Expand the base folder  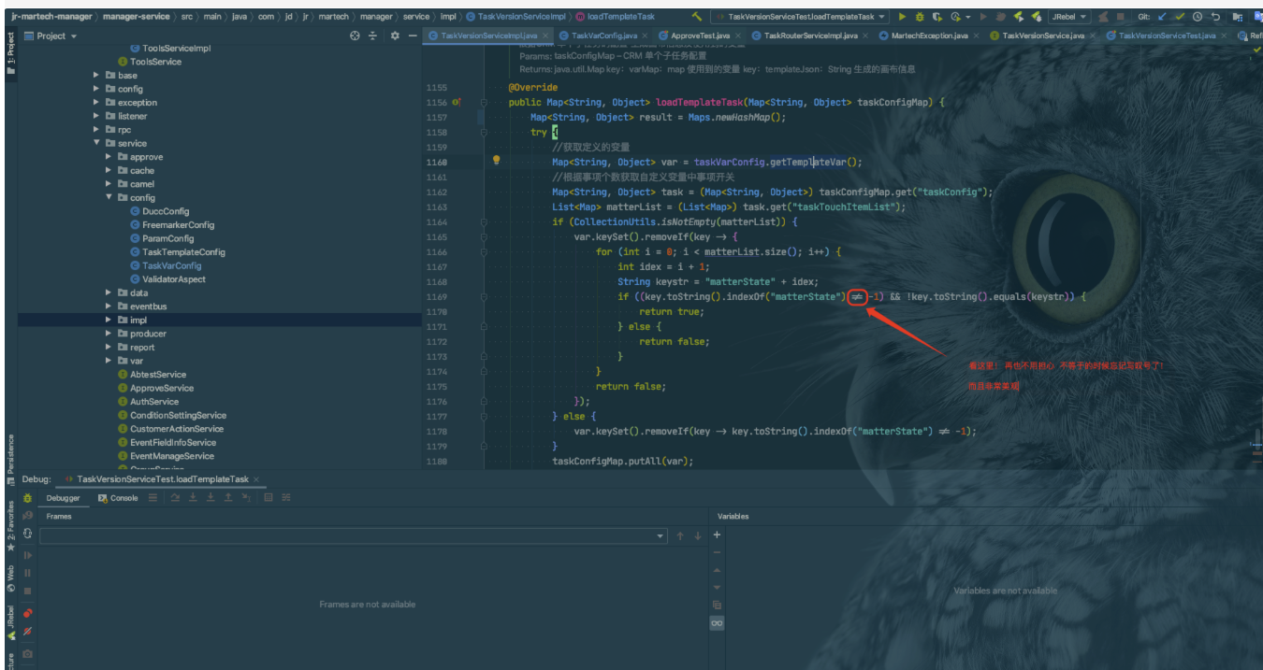pos(97,75)
